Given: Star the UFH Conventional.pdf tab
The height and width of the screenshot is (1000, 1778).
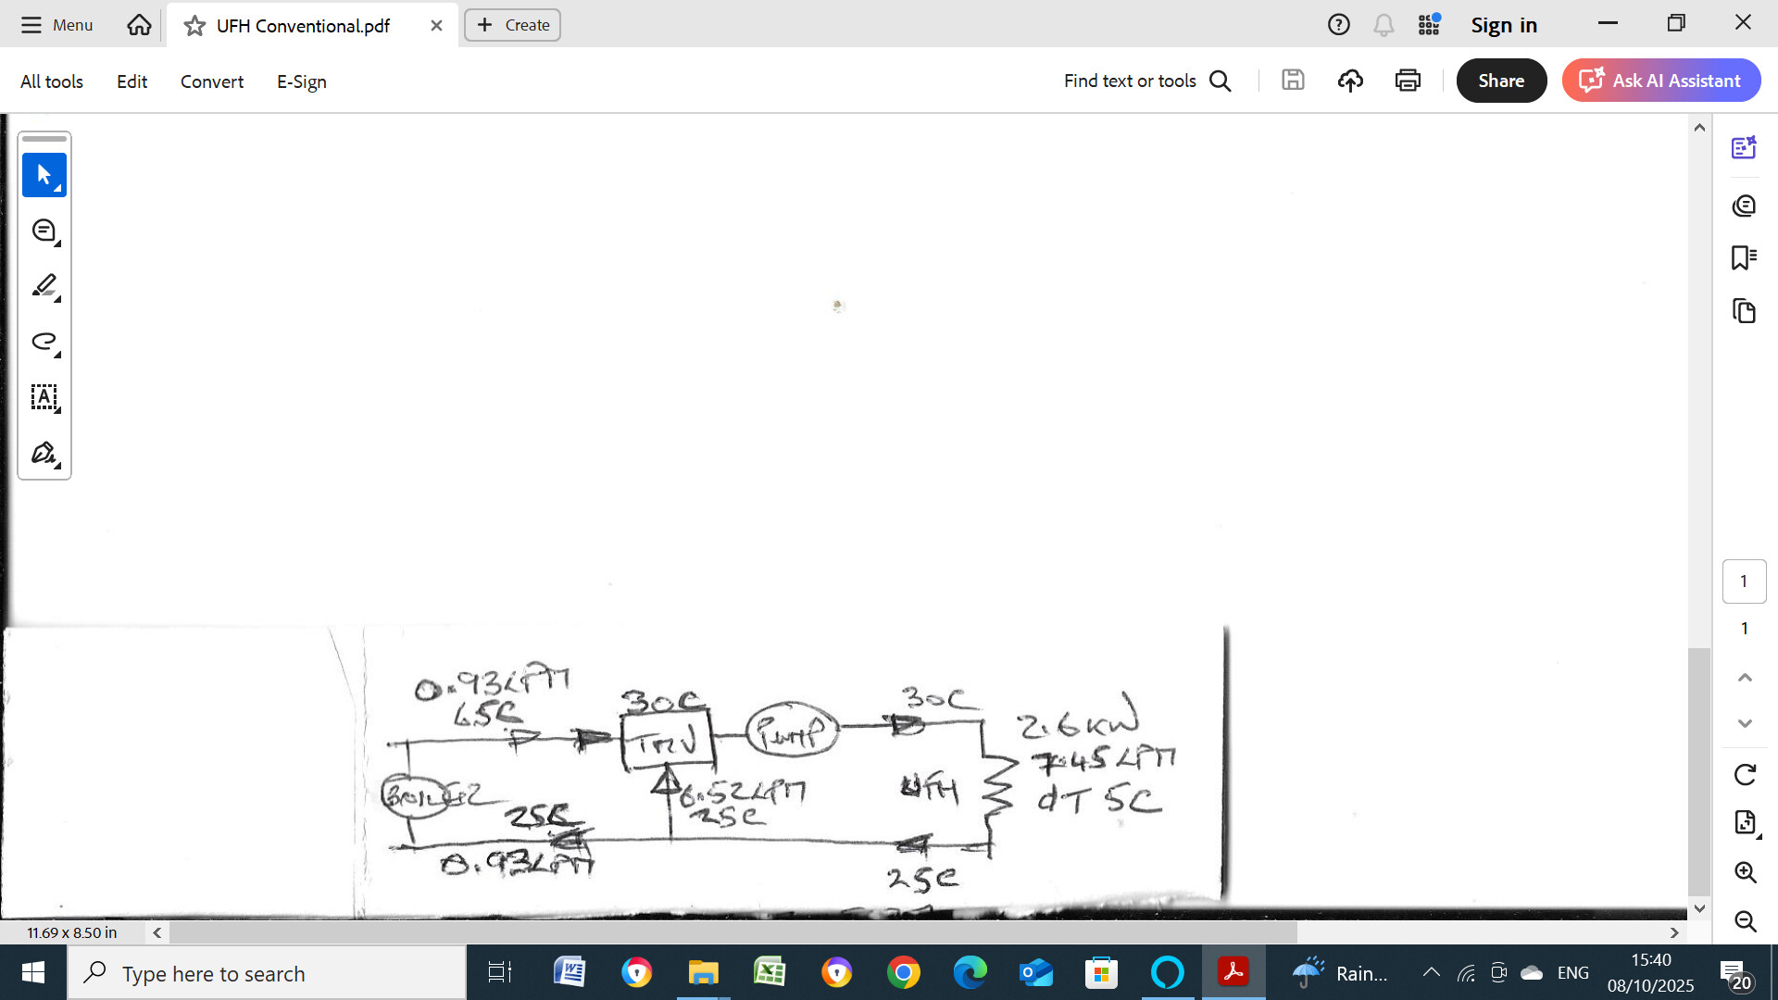Looking at the screenshot, I should (x=194, y=26).
